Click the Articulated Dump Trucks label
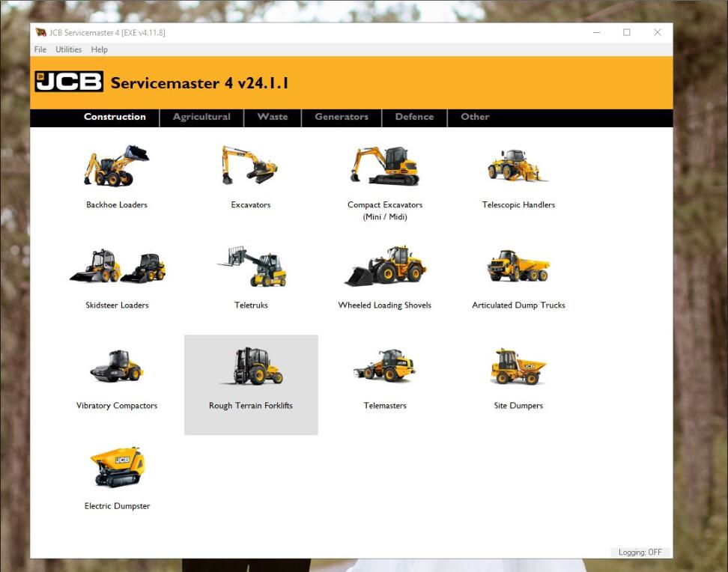Screen dimensions: 728x572 [x=518, y=305]
